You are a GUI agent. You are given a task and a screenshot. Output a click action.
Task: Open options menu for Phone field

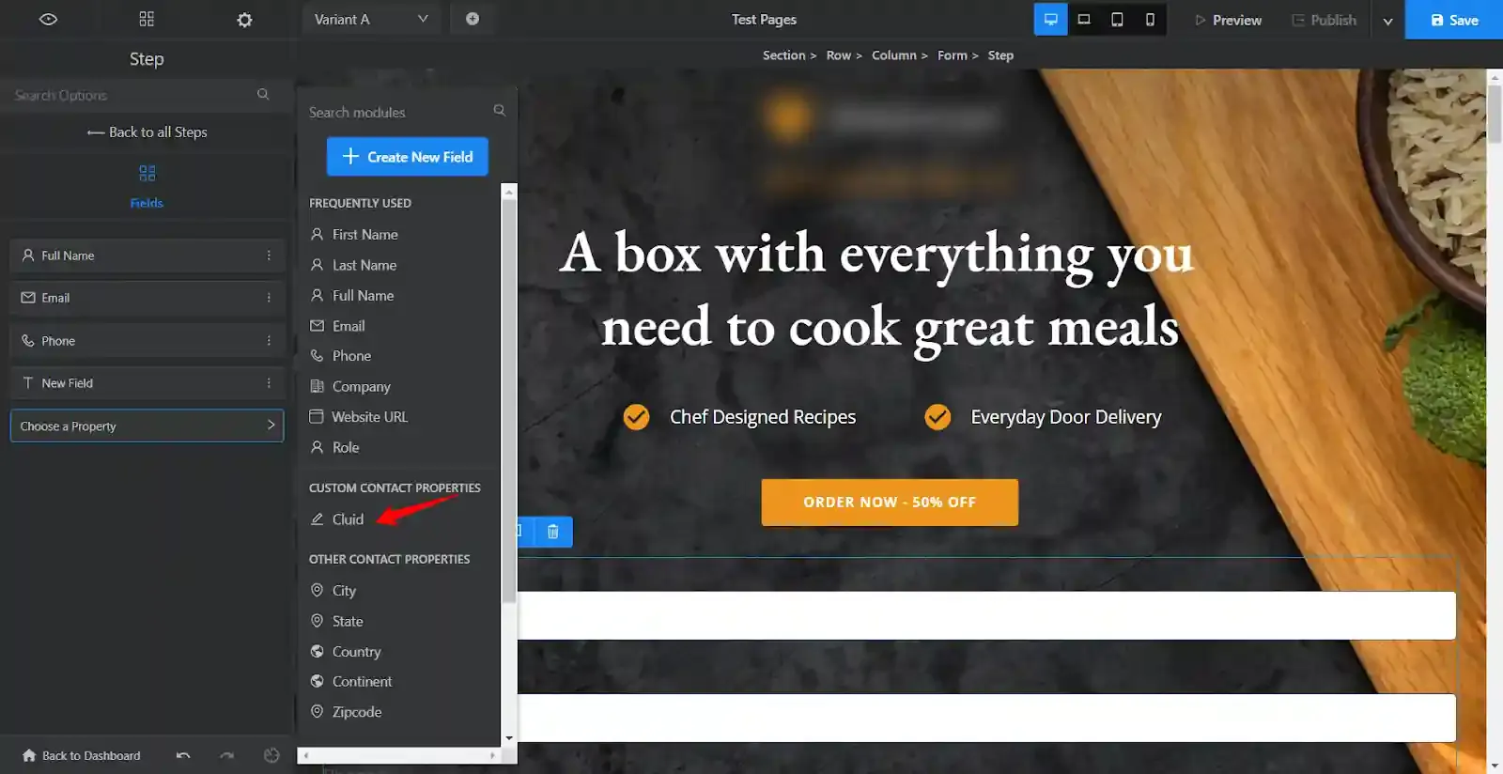click(x=269, y=341)
